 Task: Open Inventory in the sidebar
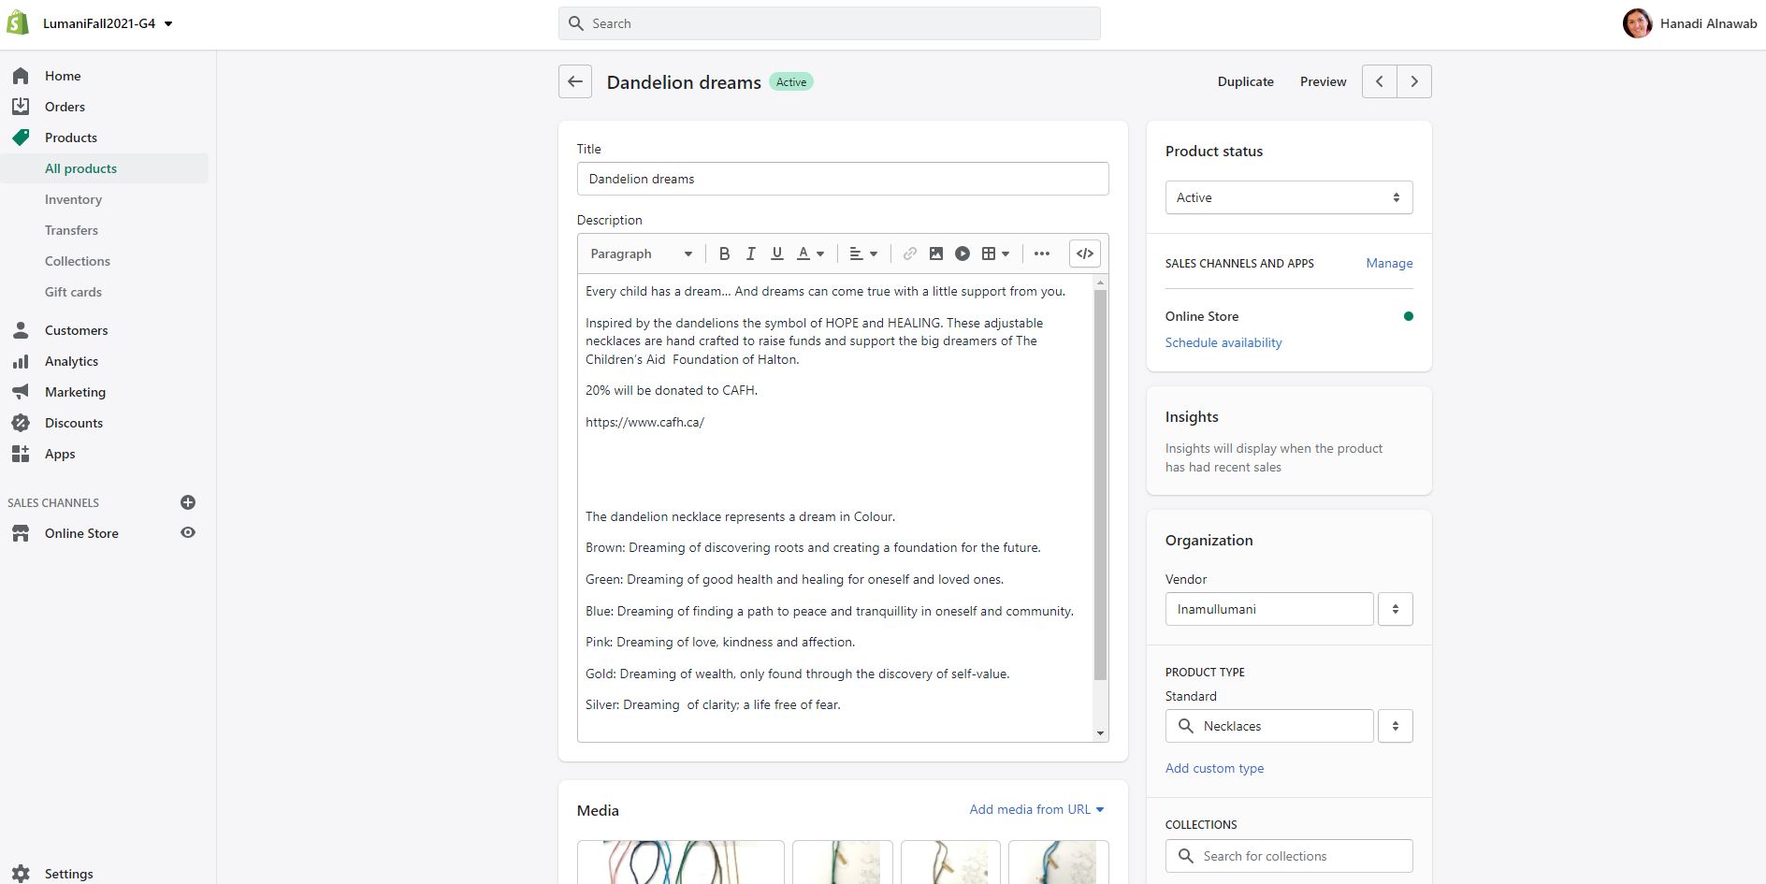[x=73, y=199]
